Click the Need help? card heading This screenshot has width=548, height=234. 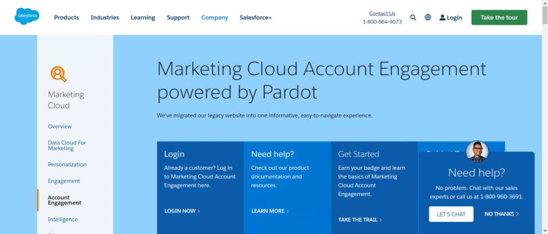click(x=273, y=154)
